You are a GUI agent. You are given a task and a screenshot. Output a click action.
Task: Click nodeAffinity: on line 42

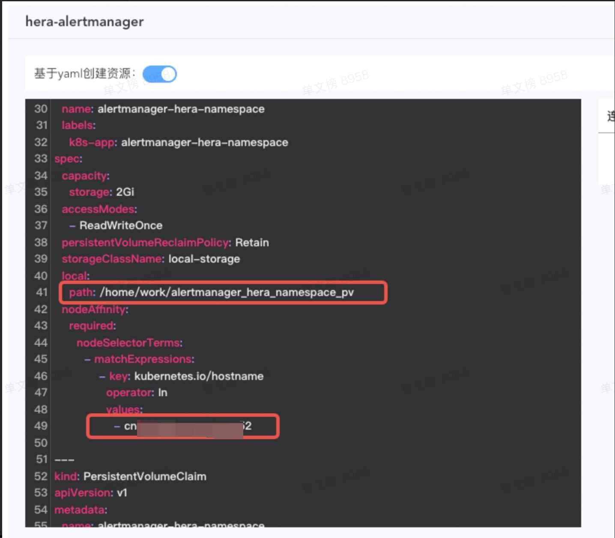coord(95,309)
